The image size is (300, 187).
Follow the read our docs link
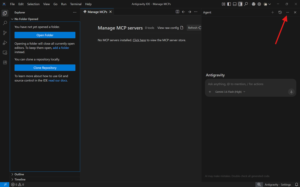click(x=58, y=81)
